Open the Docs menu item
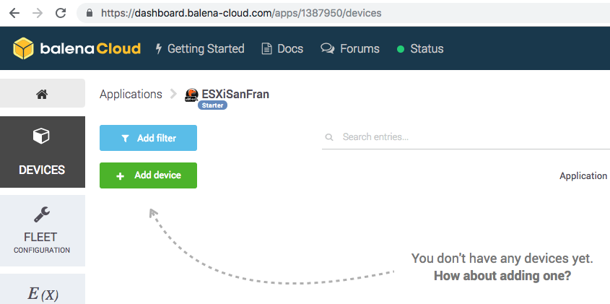This screenshot has height=304, width=610. click(x=282, y=49)
